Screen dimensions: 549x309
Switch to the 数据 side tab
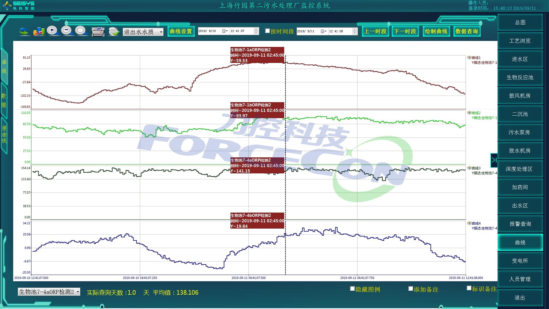click(x=4, y=100)
